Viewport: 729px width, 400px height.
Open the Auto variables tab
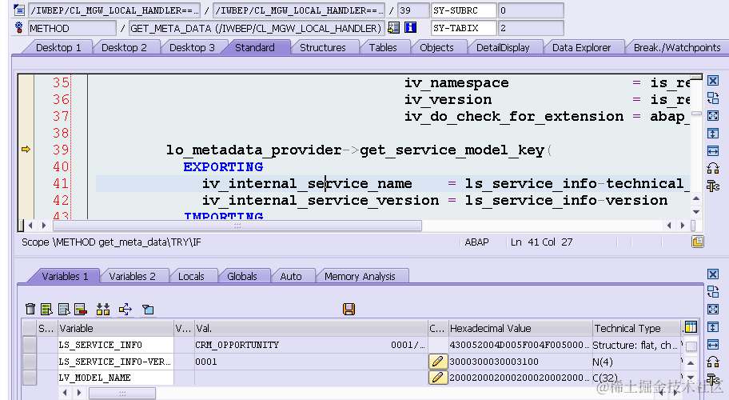pyautogui.click(x=291, y=276)
